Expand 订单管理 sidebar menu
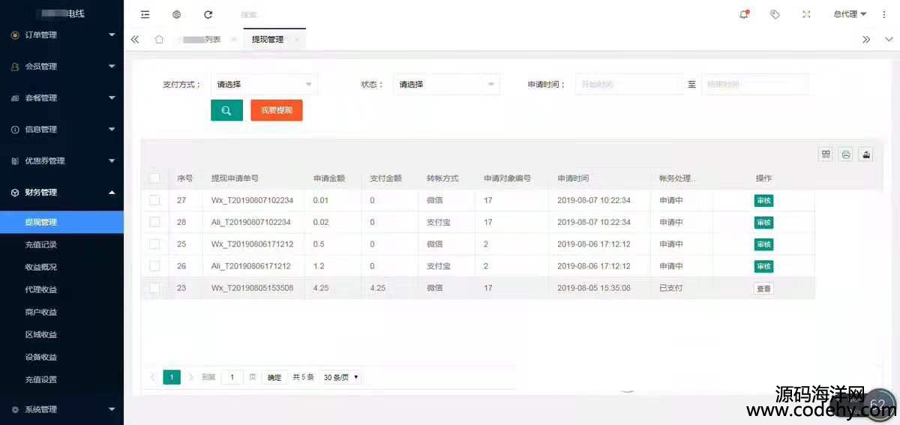900x425 pixels. [61, 34]
